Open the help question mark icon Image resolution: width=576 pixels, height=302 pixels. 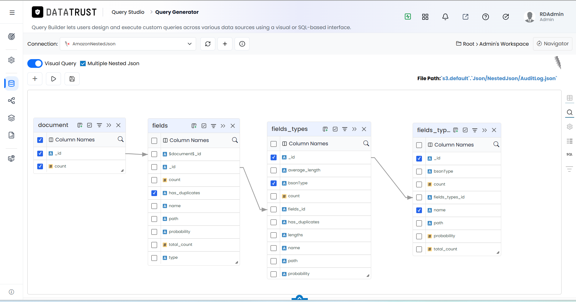click(x=486, y=17)
